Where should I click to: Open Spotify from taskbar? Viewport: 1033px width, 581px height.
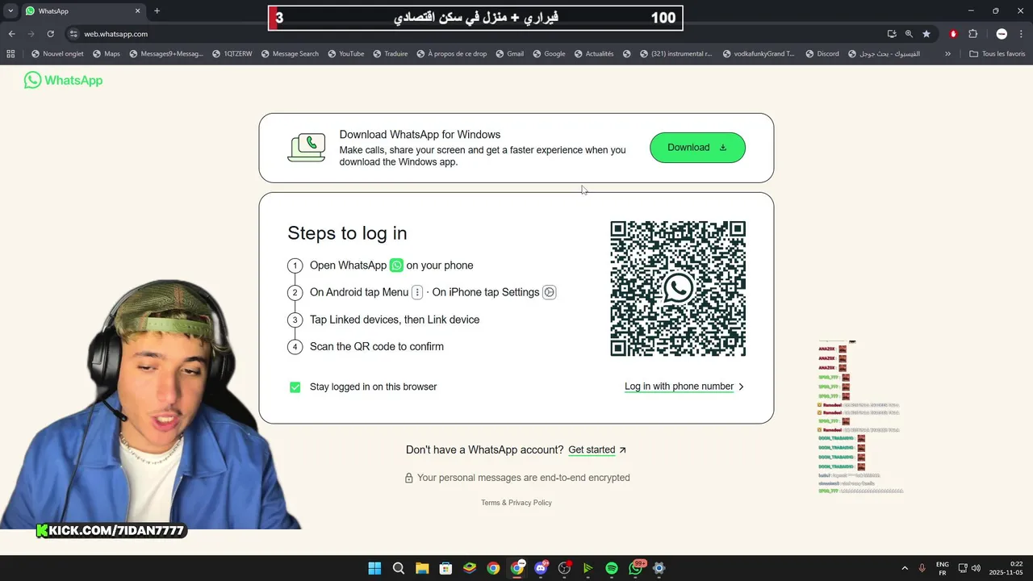612,568
